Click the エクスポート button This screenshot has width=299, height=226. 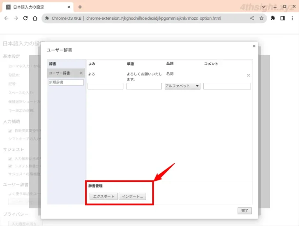(104, 196)
